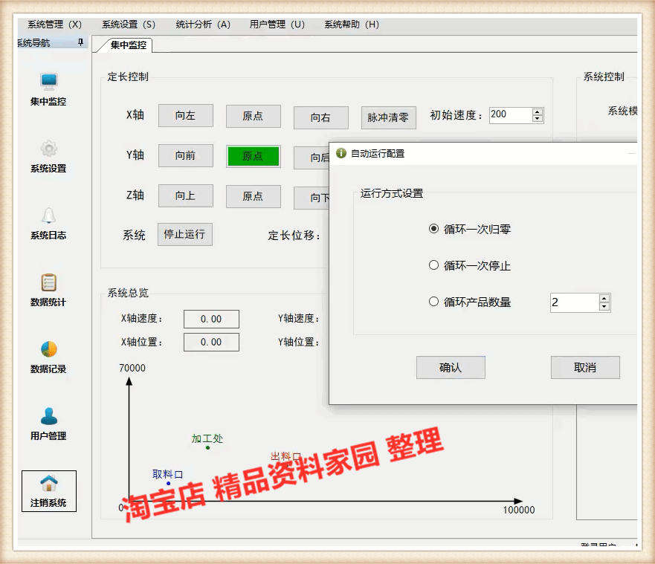Click the 自动运行配置 dialog title
655x564 pixels.
pos(378,153)
